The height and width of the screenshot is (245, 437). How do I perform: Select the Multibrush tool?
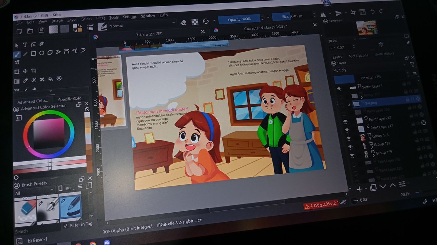(x=17, y=63)
